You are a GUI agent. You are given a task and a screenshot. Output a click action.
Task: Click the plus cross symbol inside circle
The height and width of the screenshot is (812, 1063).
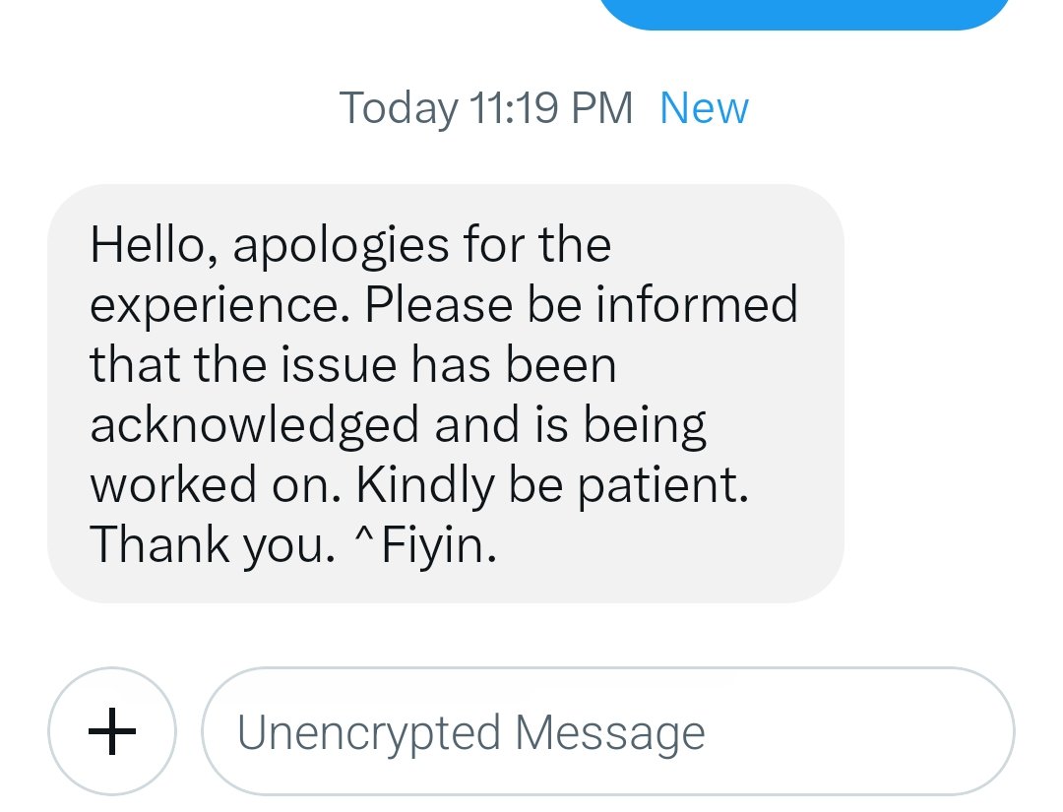(x=112, y=731)
